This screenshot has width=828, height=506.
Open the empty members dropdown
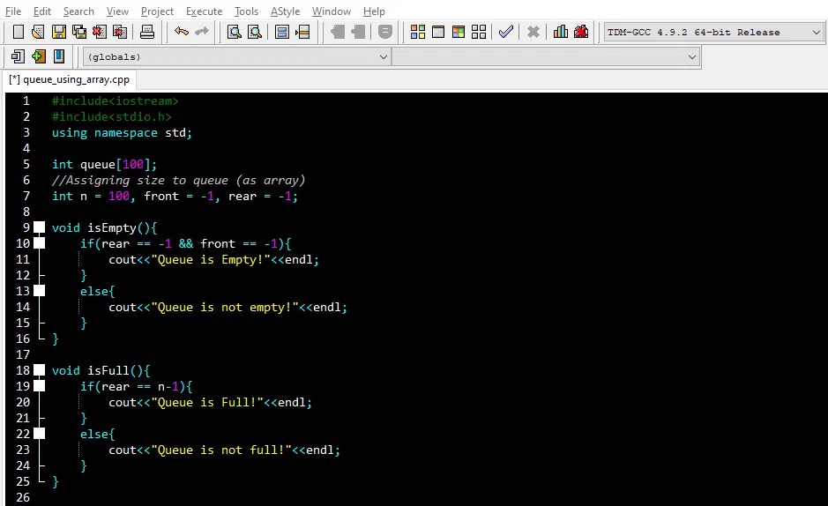[x=546, y=56]
